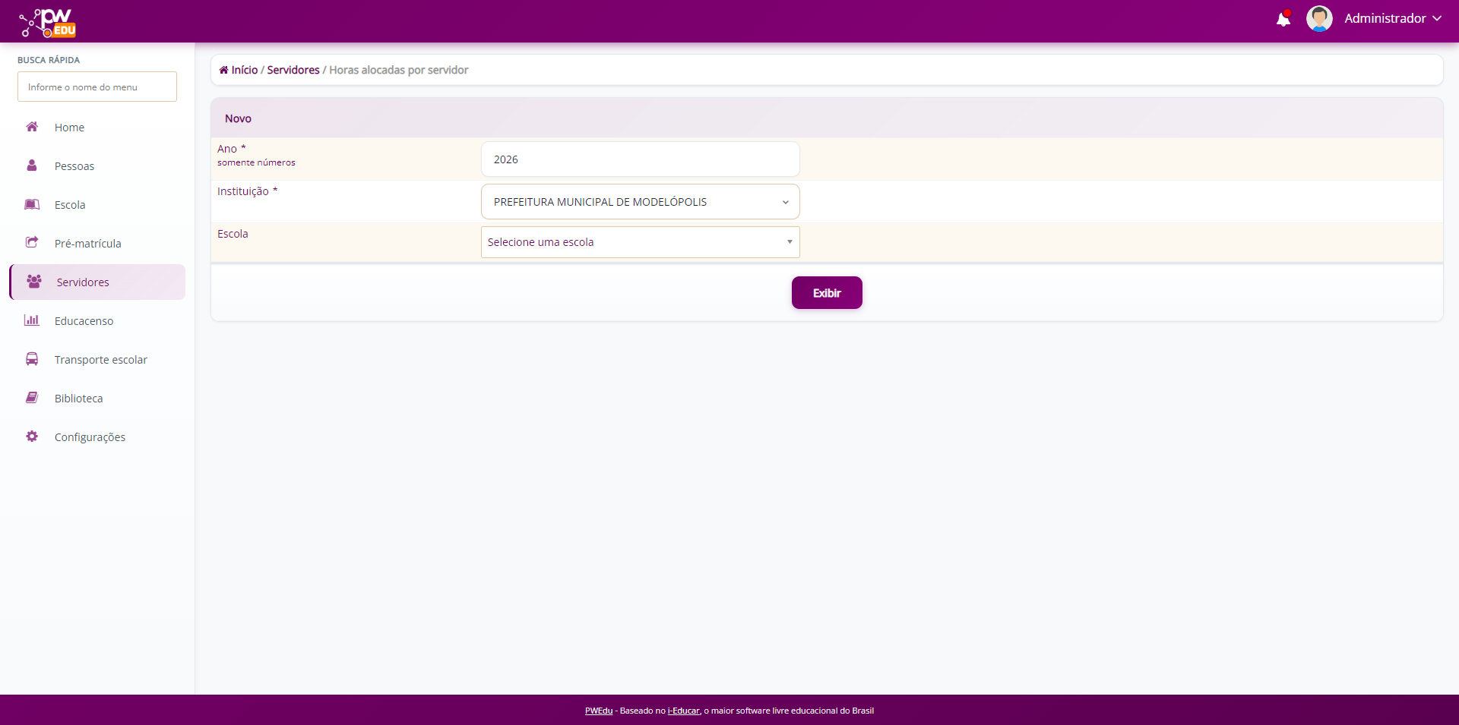1459x725 pixels.
Task: Click the PW EDU logo
Action: (49, 23)
